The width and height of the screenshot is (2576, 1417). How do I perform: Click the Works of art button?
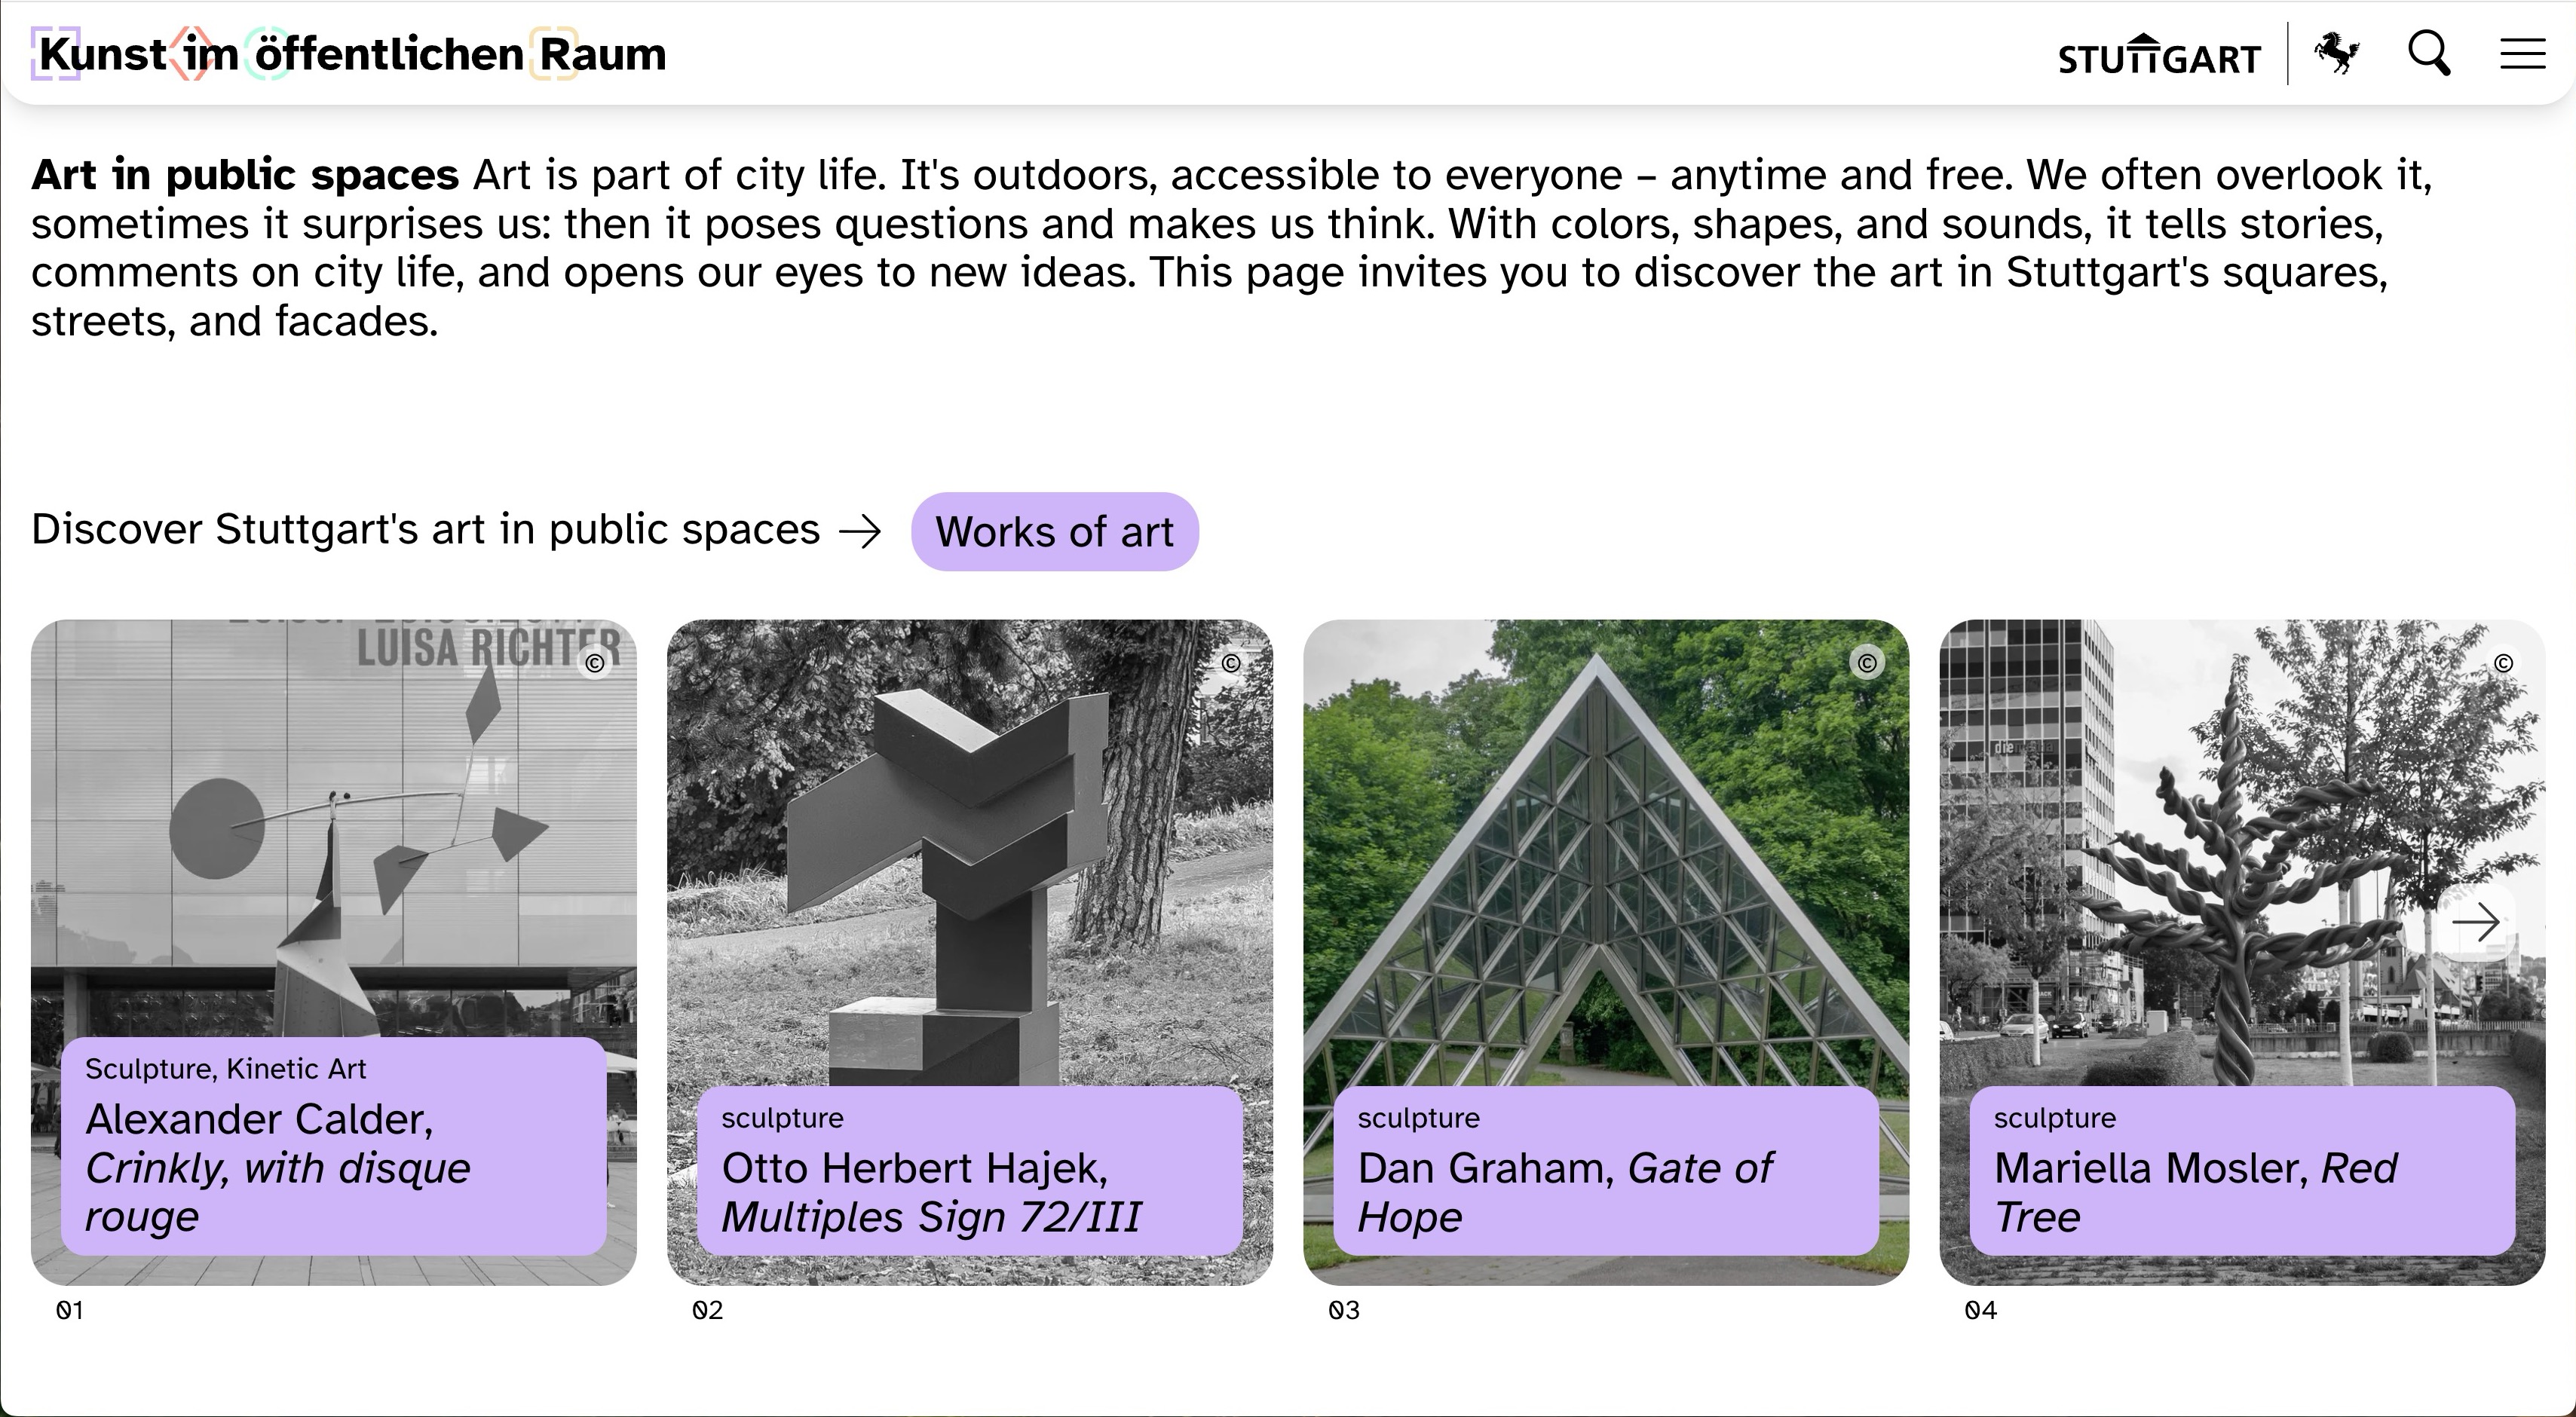pyautogui.click(x=1054, y=531)
